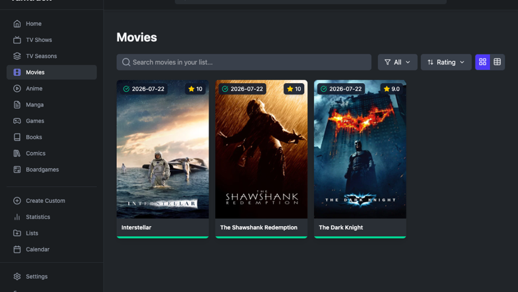Open TV Shows section

(52, 40)
